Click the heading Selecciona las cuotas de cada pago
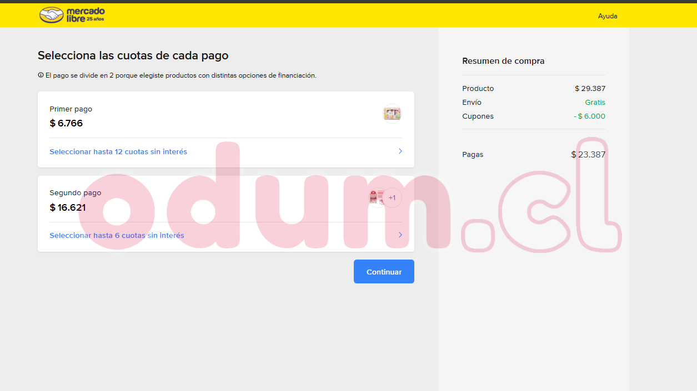This screenshot has width=697, height=391. pos(133,55)
